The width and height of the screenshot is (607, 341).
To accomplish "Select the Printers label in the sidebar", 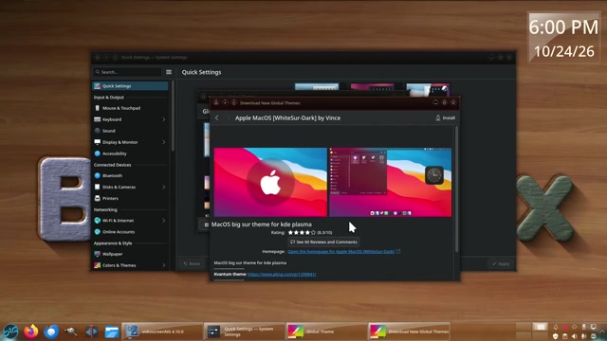I will click(110, 198).
